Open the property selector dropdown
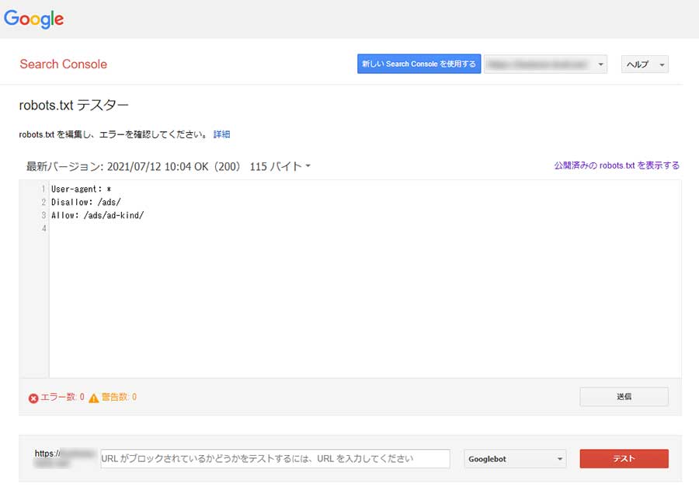Image resolution: width=699 pixels, height=497 pixels. pos(545,64)
